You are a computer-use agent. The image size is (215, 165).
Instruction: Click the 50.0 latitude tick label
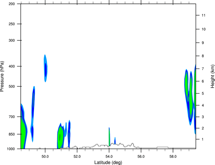tap(45, 157)
